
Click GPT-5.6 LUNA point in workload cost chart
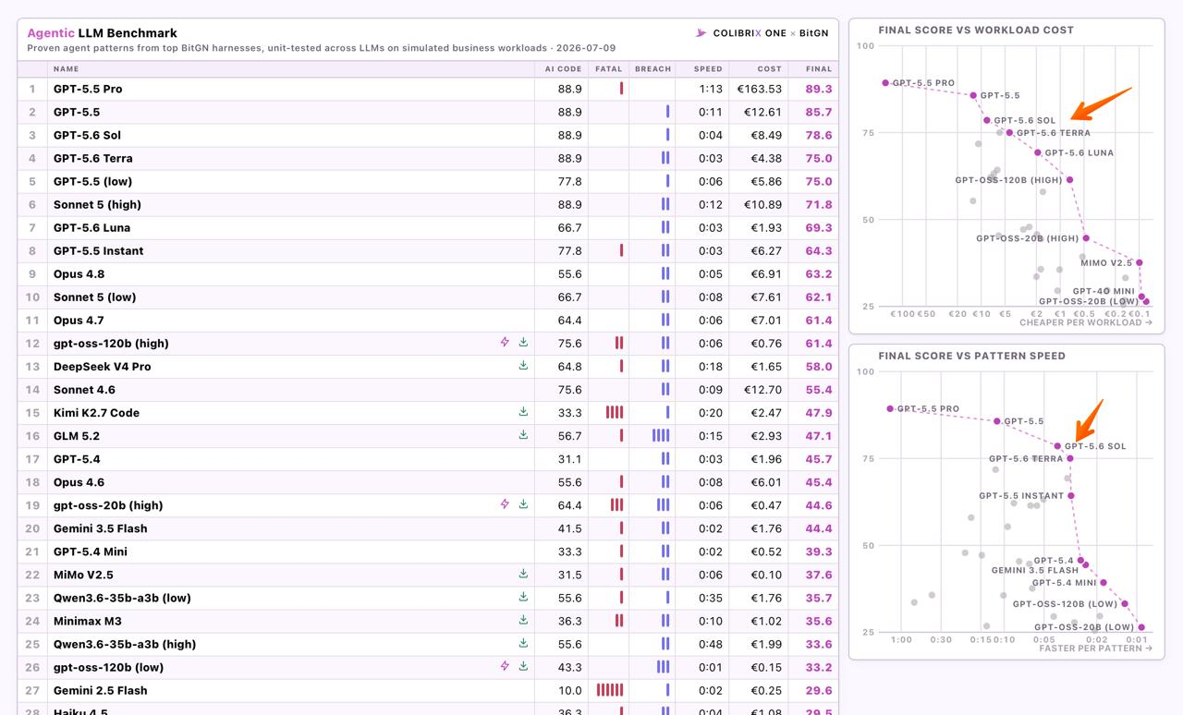tap(1038, 152)
